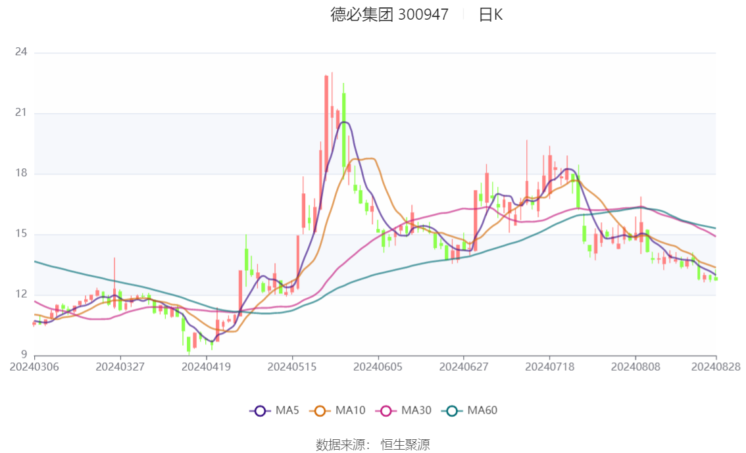Viewport: 746px width, 453px height.
Task: Click y-axis value 9
Action: coord(24,354)
